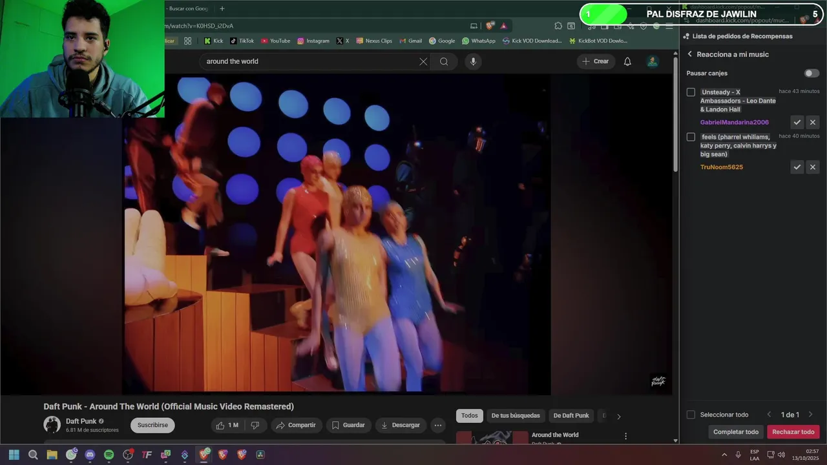Click the Brave Shields lion icon
Image resolution: width=827 pixels, height=465 pixels.
[x=490, y=26]
